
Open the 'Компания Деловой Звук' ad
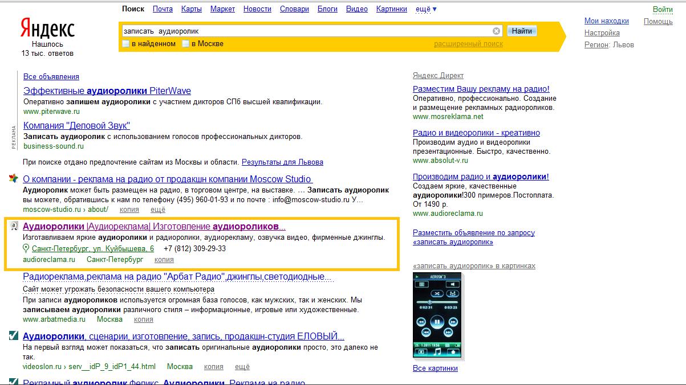76,125
